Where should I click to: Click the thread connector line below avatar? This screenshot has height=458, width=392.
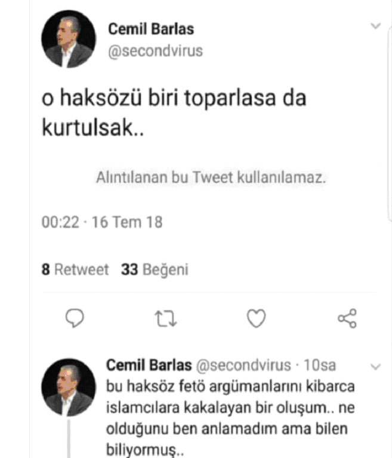point(69,440)
